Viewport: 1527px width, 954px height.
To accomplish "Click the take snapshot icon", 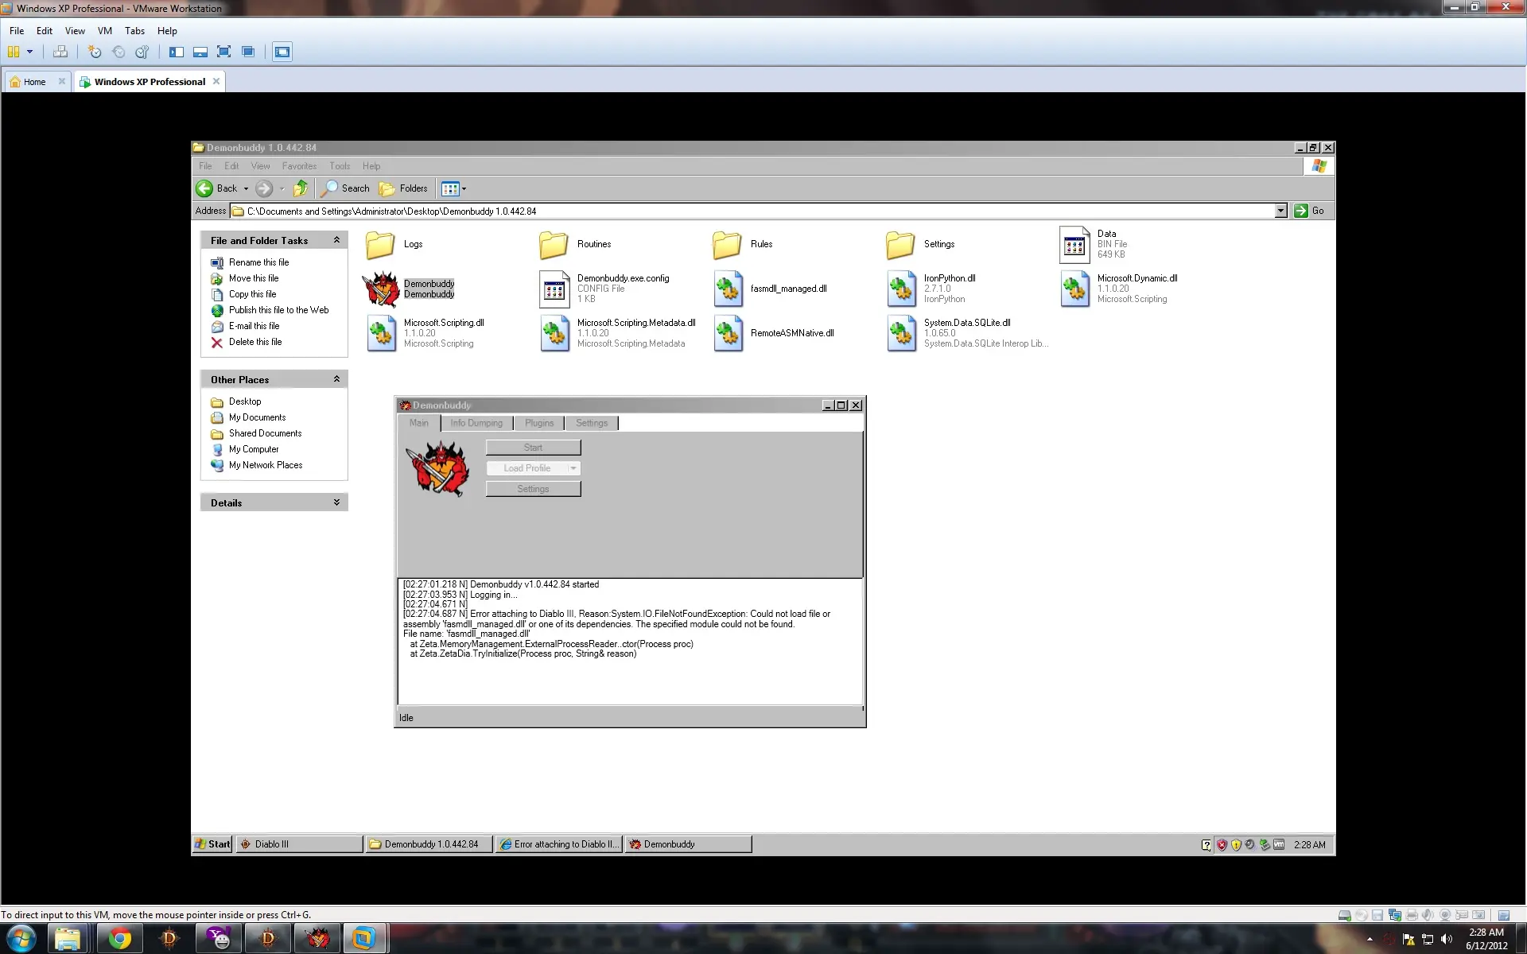I will tap(95, 52).
